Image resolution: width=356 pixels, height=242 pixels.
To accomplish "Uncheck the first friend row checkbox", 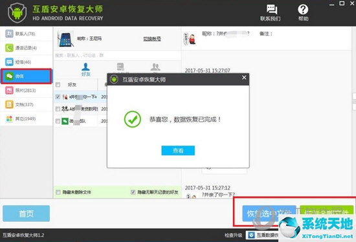I will click(x=58, y=97).
